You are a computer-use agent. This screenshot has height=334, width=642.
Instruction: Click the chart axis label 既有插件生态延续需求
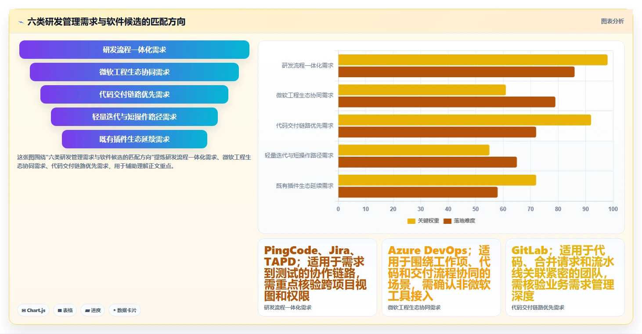[x=305, y=186]
